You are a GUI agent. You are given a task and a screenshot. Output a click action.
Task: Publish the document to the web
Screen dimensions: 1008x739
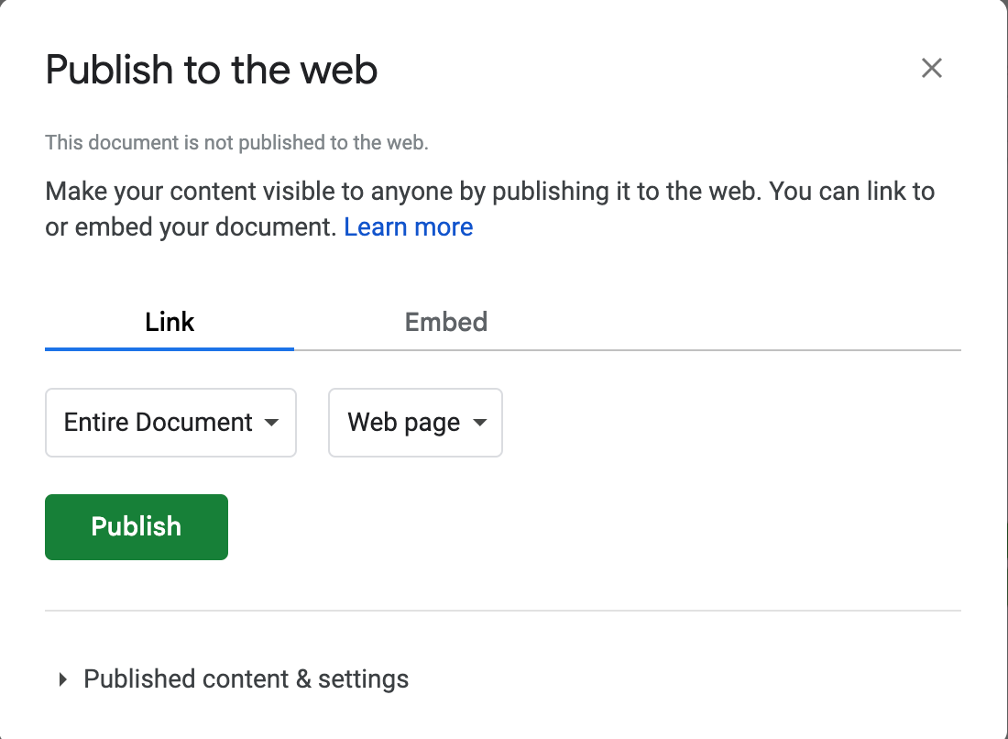136,526
